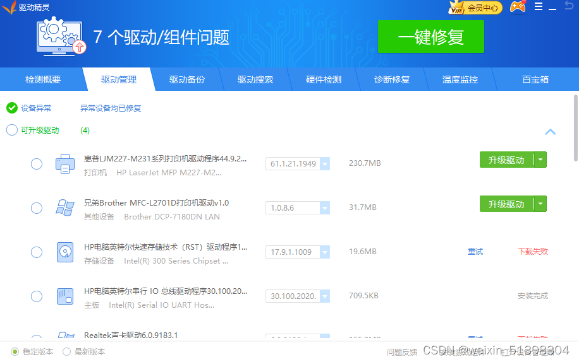Click HP电脑英特尔串行 IO driver name
This screenshot has width=579, height=362.
coord(166,291)
